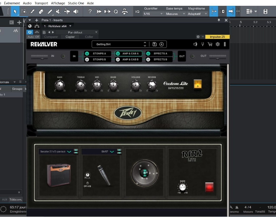The width and height of the screenshot is (276, 217).
Task: Open the Studio One menu
Action: (x=76, y=3)
